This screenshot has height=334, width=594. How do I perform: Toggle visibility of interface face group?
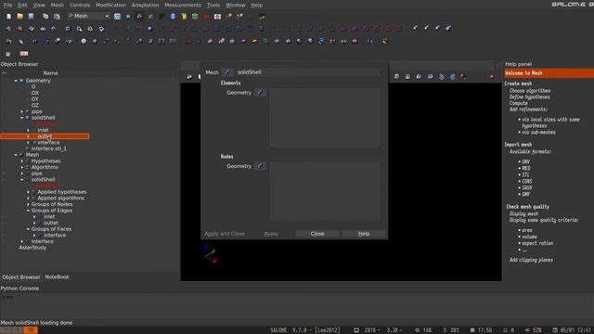point(4,236)
